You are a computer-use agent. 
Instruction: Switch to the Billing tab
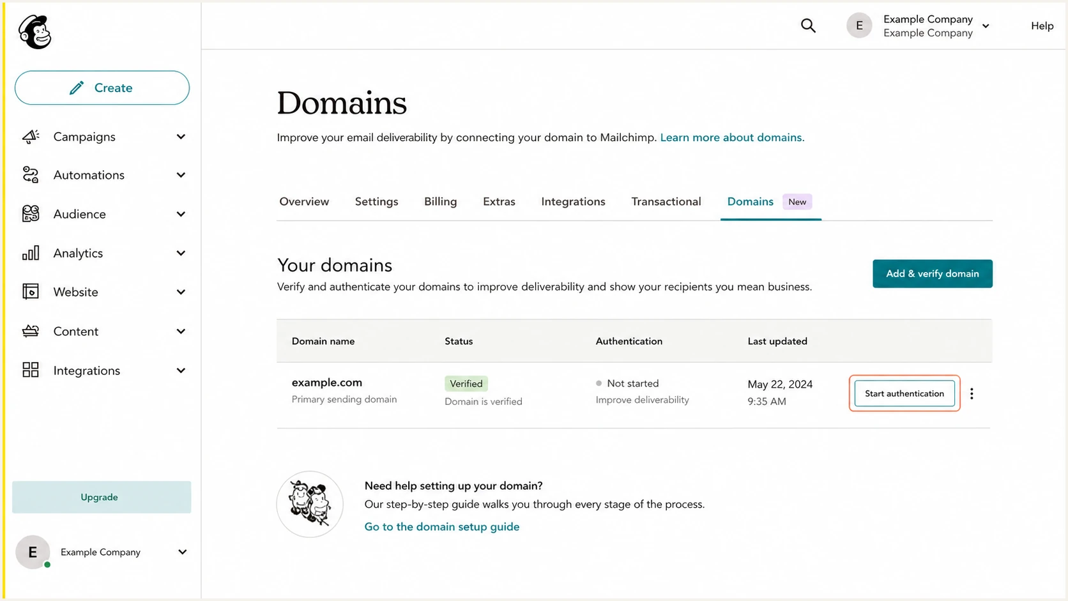[440, 201]
